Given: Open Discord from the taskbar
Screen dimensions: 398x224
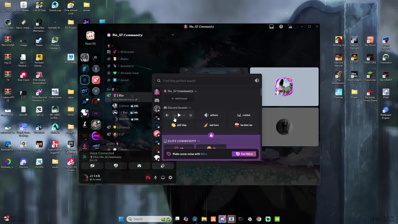Looking at the screenshot, I should (222, 219).
